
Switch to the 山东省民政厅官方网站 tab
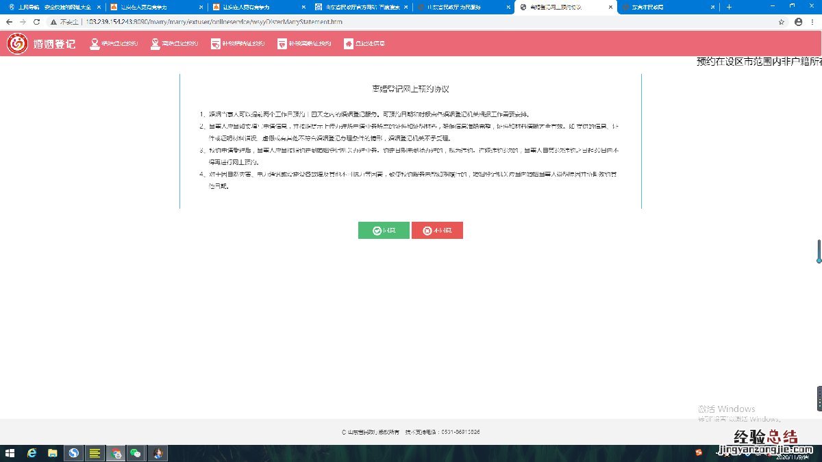tap(361, 7)
